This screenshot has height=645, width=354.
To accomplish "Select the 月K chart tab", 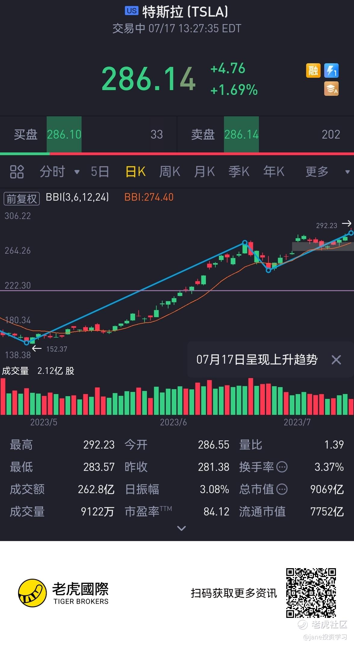I will 204,172.
